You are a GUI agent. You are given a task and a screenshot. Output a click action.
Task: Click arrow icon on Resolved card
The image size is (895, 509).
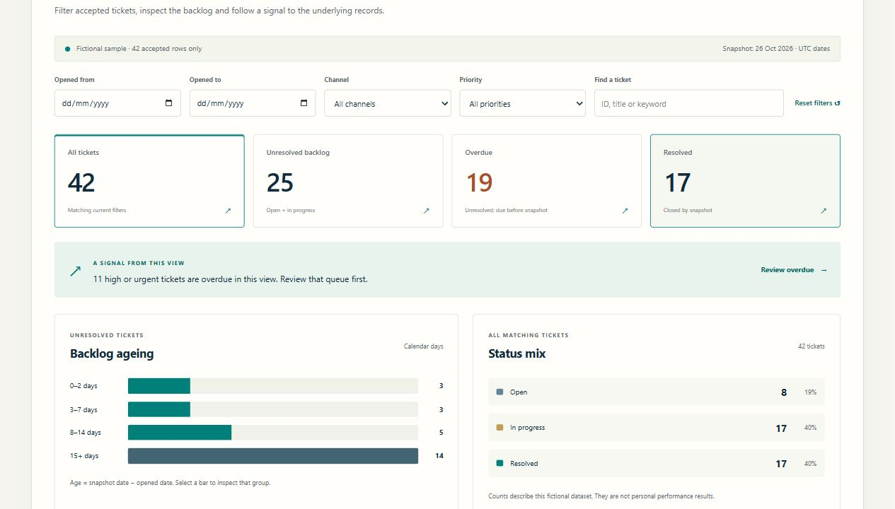coord(824,211)
